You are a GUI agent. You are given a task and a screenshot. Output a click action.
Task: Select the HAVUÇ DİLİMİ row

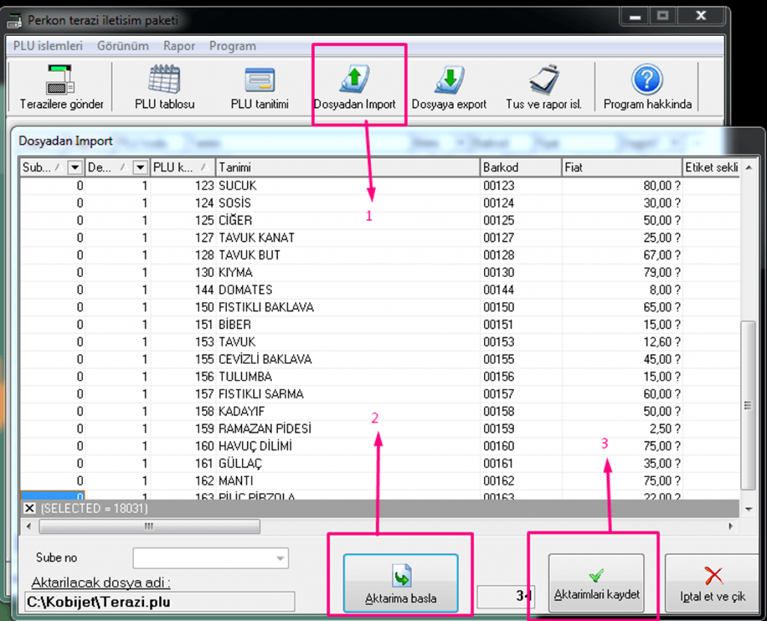click(x=380, y=446)
